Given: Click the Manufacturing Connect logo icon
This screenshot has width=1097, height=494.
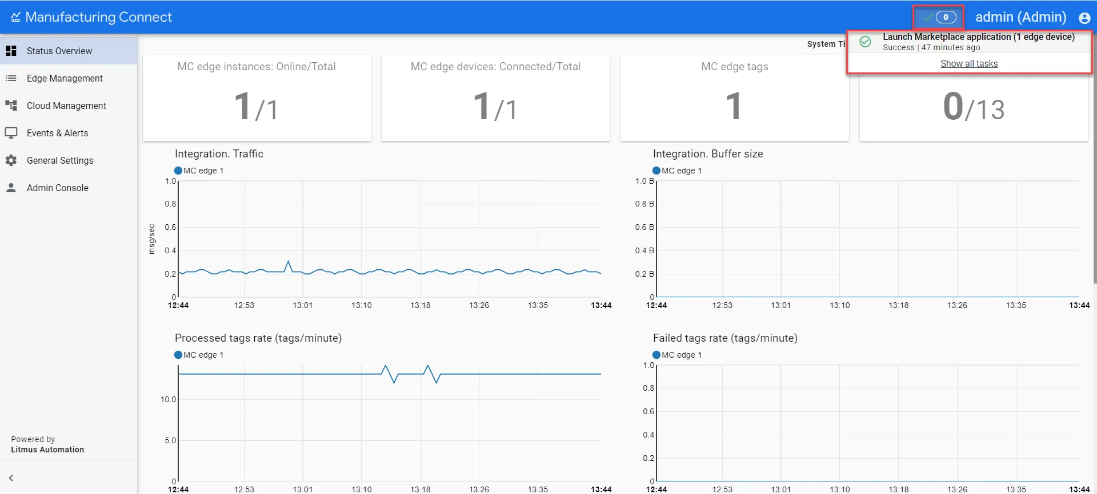Looking at the screenshot, I should [15, 17].
